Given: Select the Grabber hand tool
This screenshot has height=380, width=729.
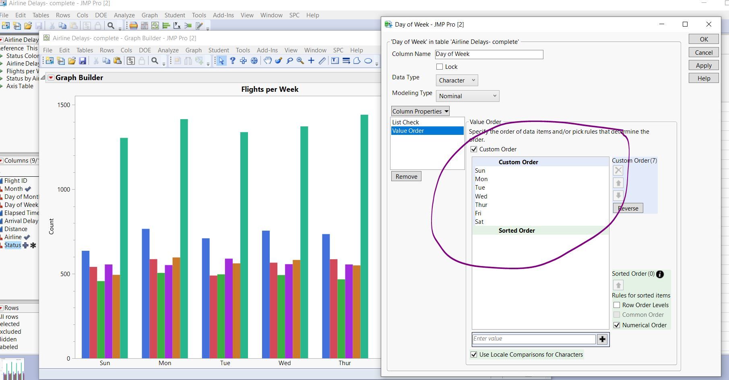Looking at the screenshot, I should click(268, 61).
